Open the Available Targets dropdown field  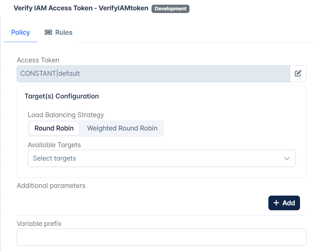(161, 159)
